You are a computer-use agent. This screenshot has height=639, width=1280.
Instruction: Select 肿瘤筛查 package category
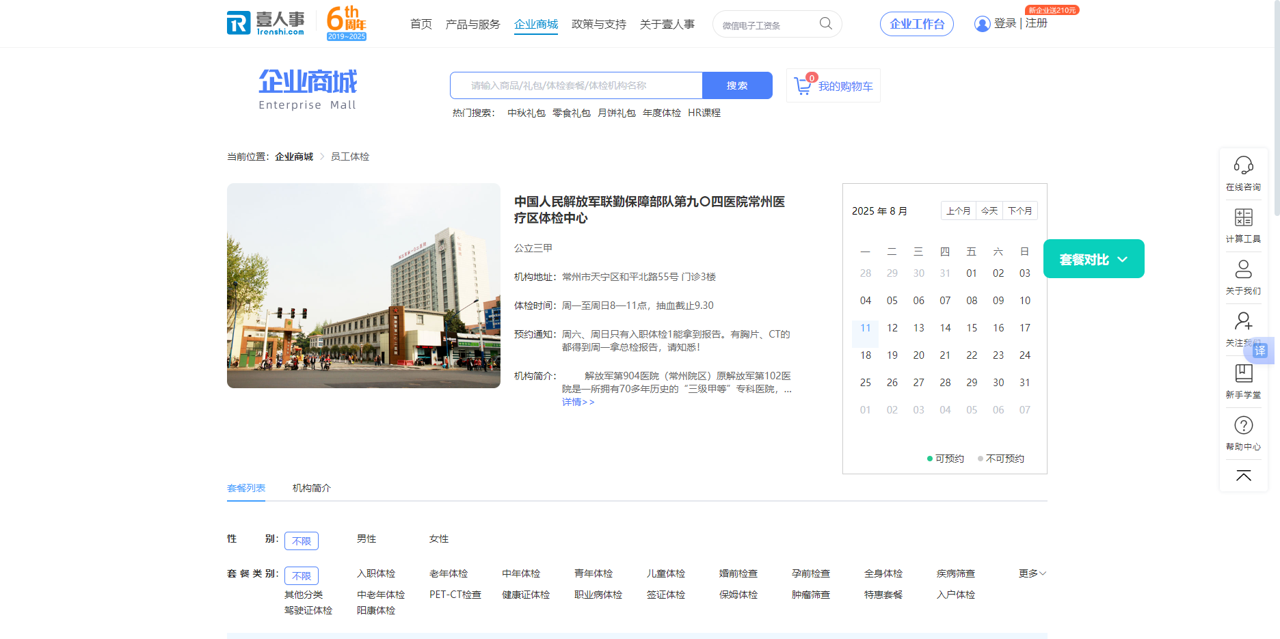811,595
